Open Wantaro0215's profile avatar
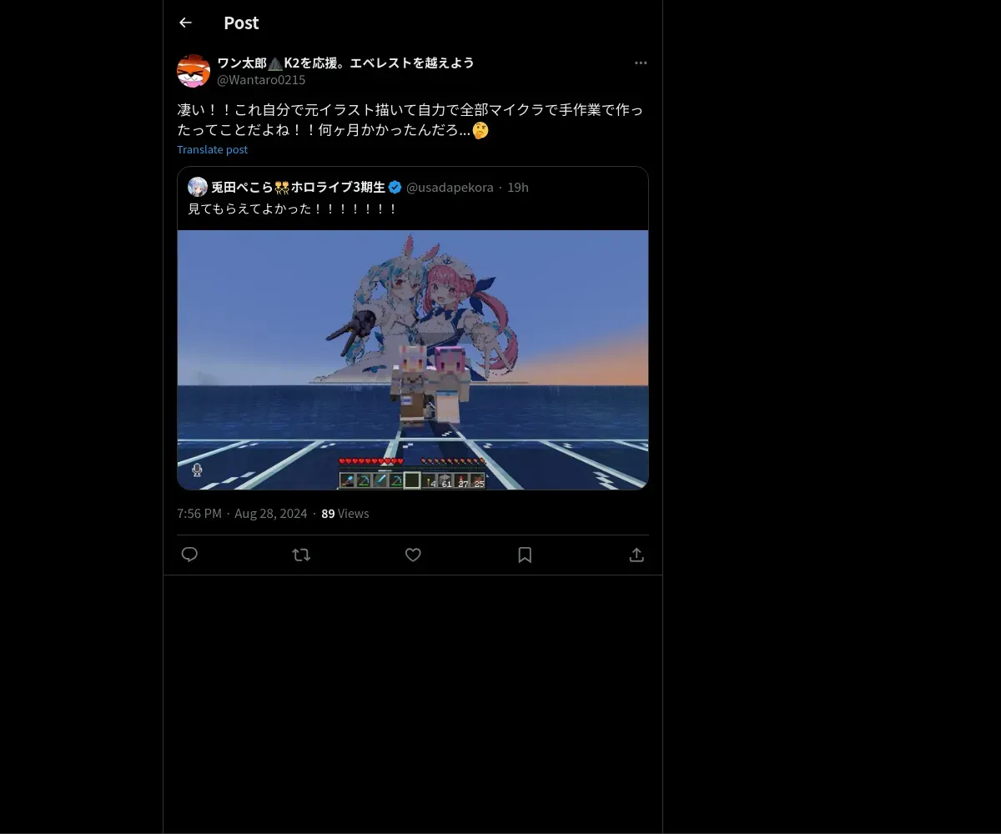This screenshot has width=1001, height=834. (194, 71)
